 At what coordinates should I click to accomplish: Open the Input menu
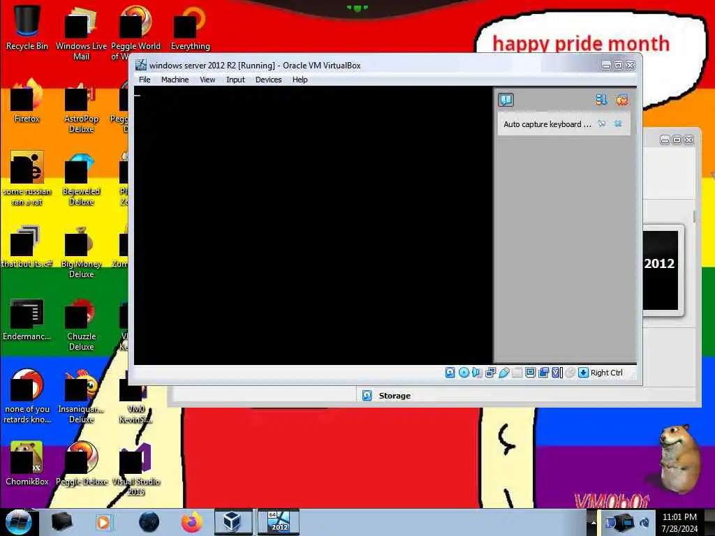[235, 80]
